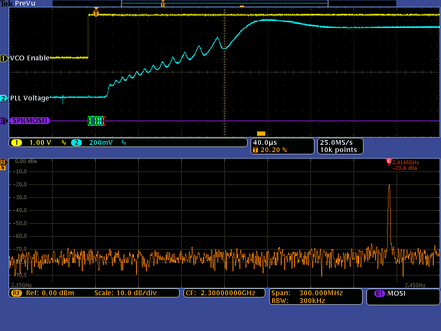This screenshot has height=331, width=441.
Task: Click the CF: 2.30000000GHz center frequency field
Action: (224, 293)
